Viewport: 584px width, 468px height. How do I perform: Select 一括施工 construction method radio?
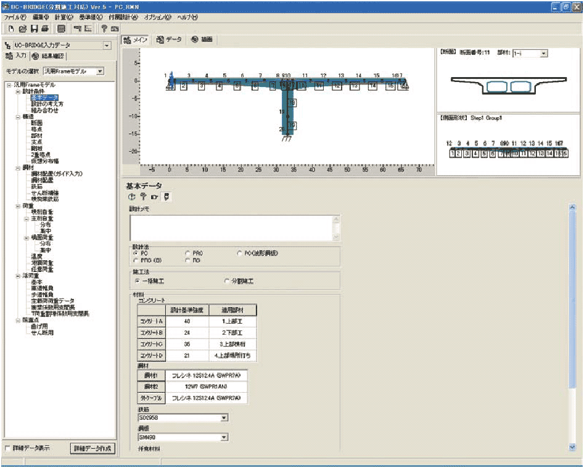[137, 281]
